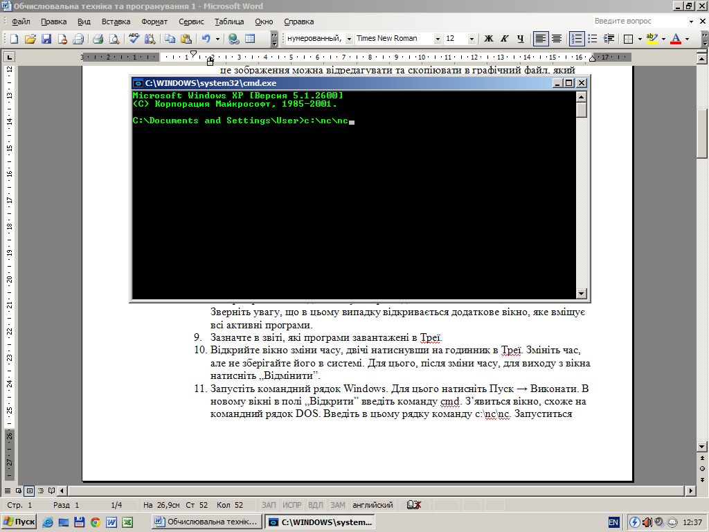709x532 pixels.
Task: Click the tab stop selector at ruler corner
Action: [9, 57]
